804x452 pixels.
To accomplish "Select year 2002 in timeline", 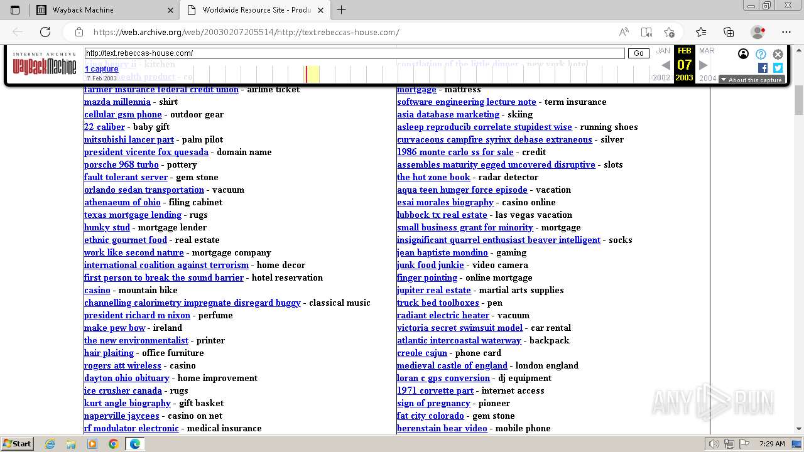I will 661,78.
